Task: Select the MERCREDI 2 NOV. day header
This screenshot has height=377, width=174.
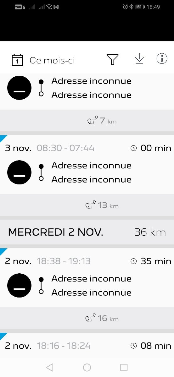Action: [x=87, y=232]
